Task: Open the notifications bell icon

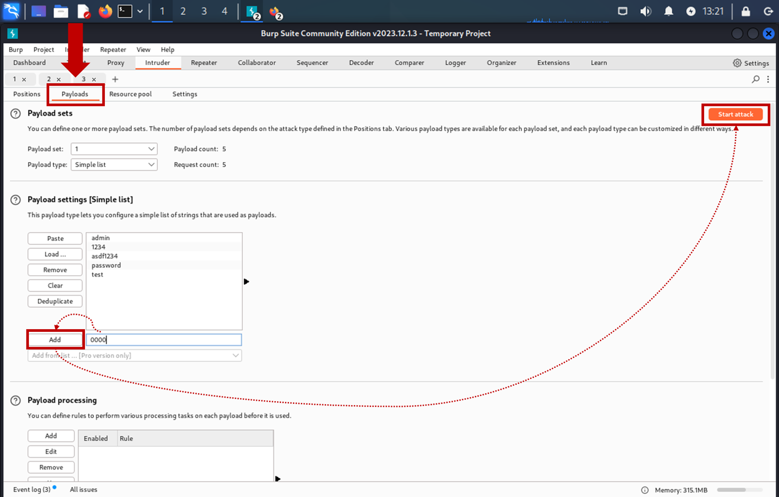Action: click(x=668, y=11)
